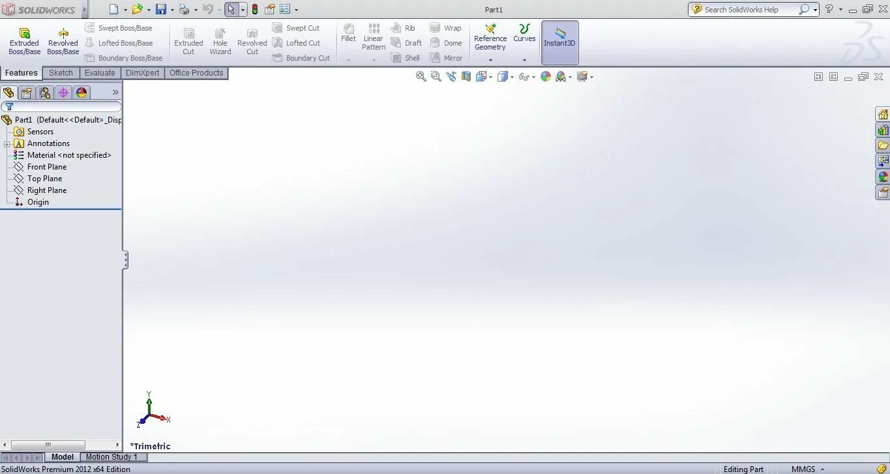Click the Options checklist icon
The image size is (890, 474).
coord(285,9)
